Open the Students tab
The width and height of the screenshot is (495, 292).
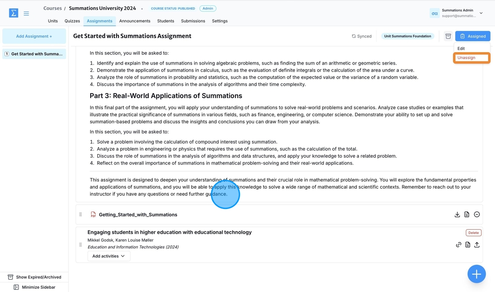(x=166, y=21)
